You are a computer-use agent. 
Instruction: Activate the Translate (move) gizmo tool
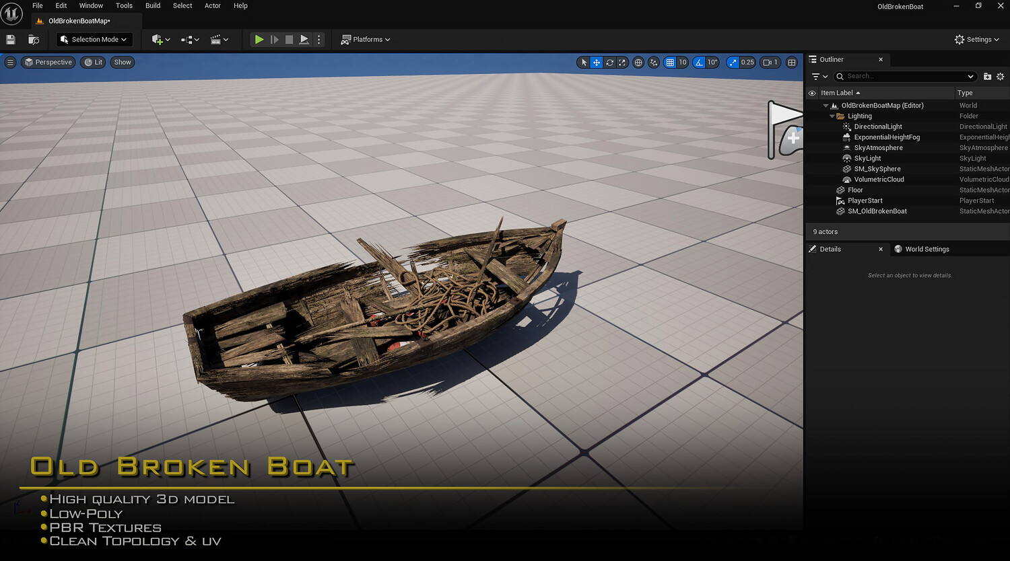(x=597, y=63)
